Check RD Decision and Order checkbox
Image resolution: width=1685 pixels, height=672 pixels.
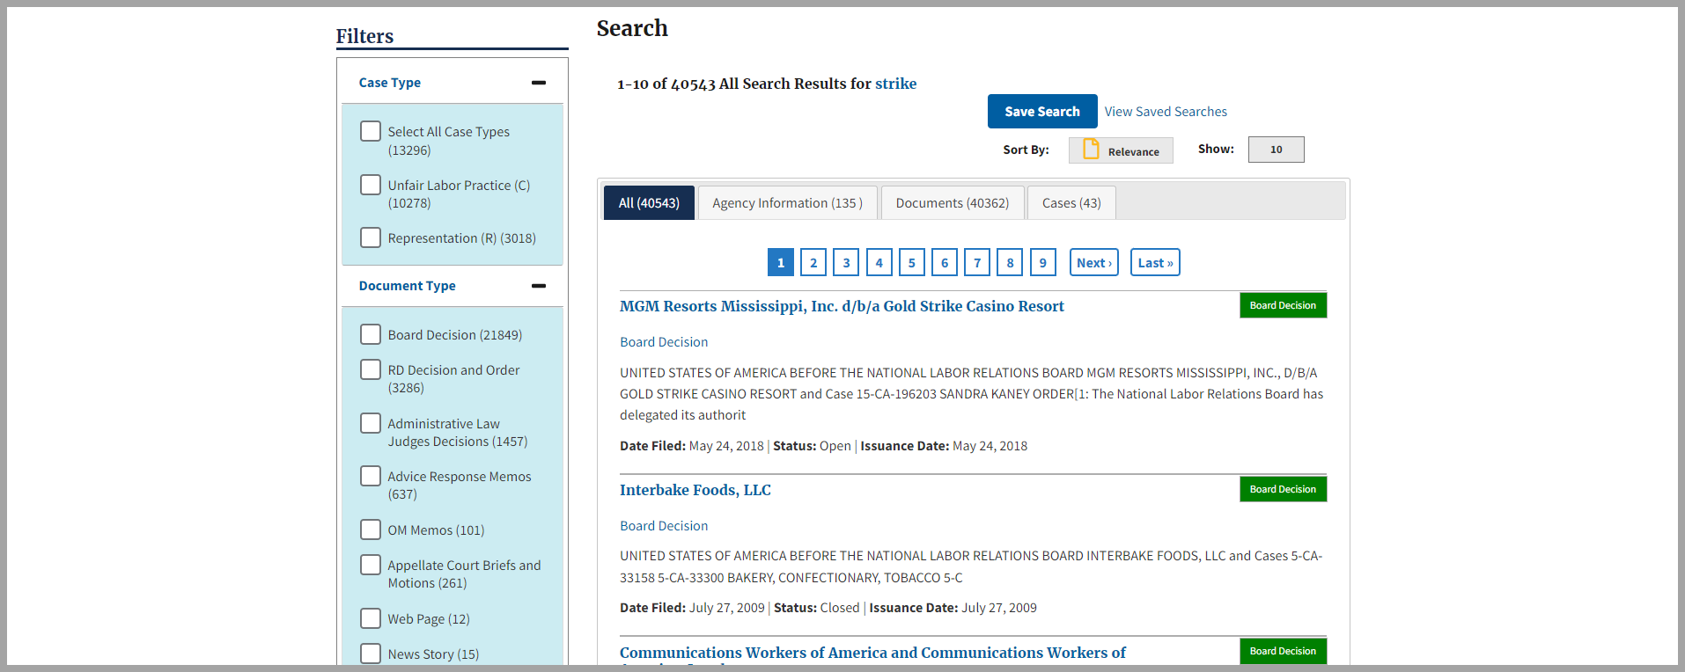[371, 369]
